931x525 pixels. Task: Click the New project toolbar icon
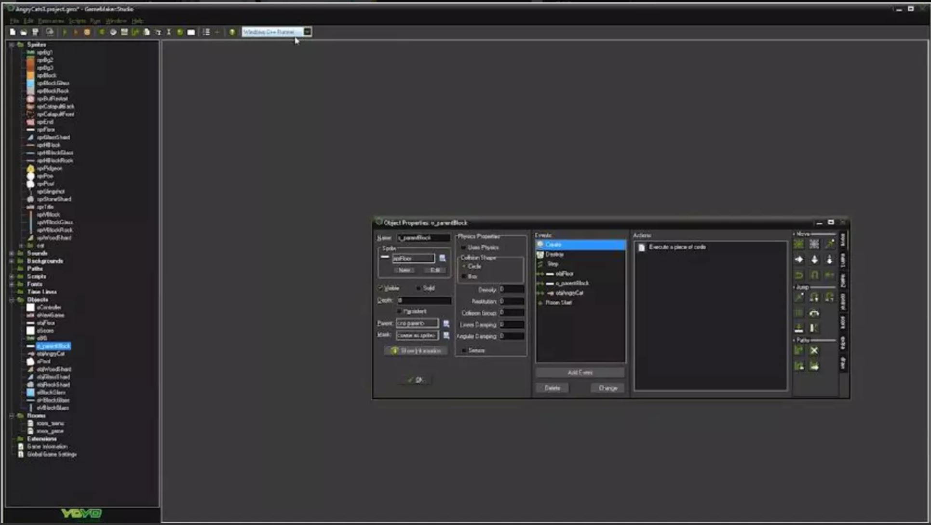click(x=13, y=32)
